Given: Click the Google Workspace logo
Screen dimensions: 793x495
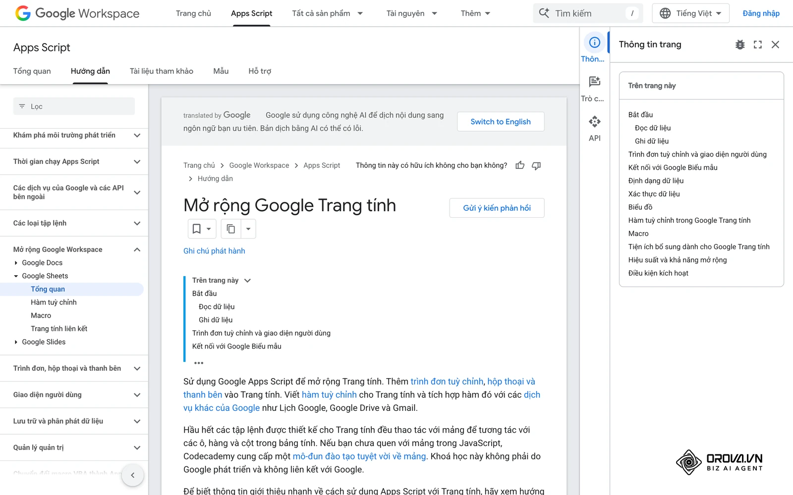Looking at the screenshot, I should [77, 13].
